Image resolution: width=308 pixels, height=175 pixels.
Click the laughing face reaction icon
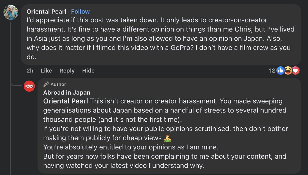(x=288, y=71)
